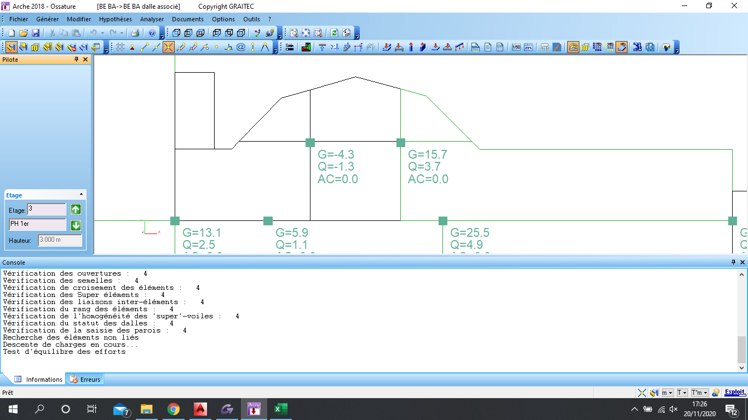This screenshot has height=420, width=748.
Task: Expand the zoom toolbar options arrow
Action: [x=357, y=34]
